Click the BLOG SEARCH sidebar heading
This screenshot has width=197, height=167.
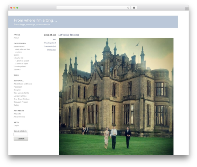click(20, 131)
